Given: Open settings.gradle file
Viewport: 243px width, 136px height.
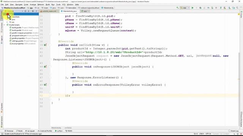Looking at the screenshot, I should [23, 41].
